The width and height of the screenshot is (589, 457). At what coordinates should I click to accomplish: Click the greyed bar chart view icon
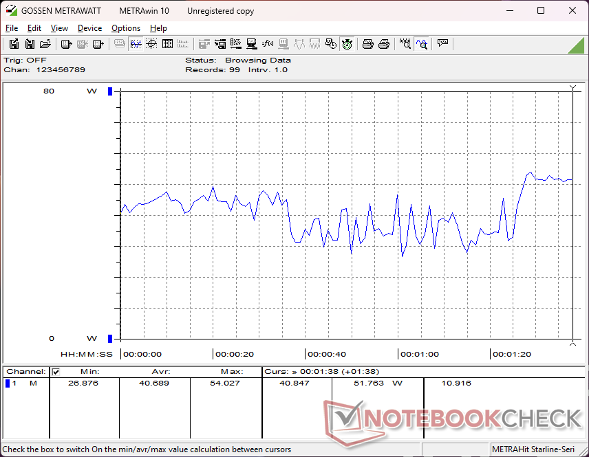[183, 44]
